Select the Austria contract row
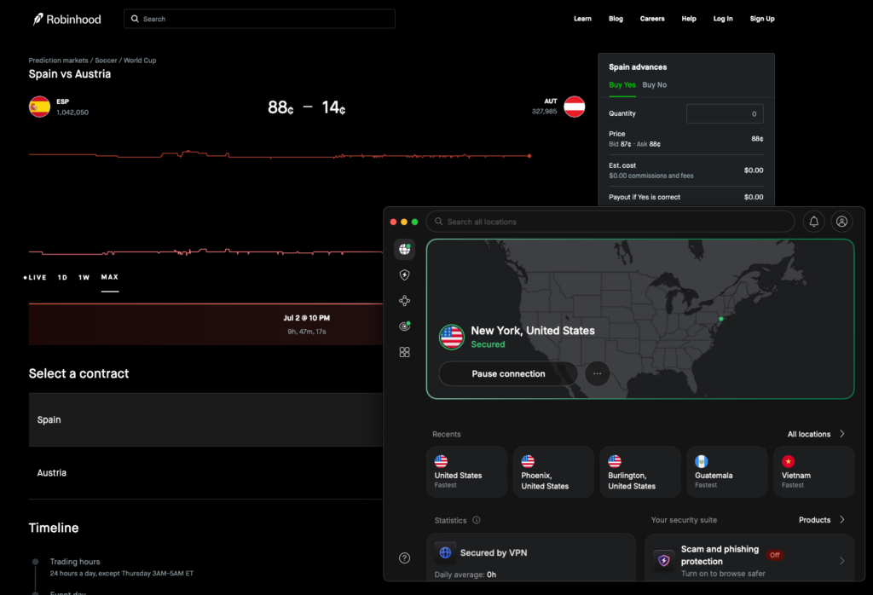873x595 pixels. [205, 472]
